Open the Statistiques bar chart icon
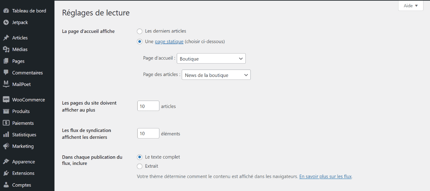Image resolution: width=430 pixels, height=191 pixels. tap(6, 134)
